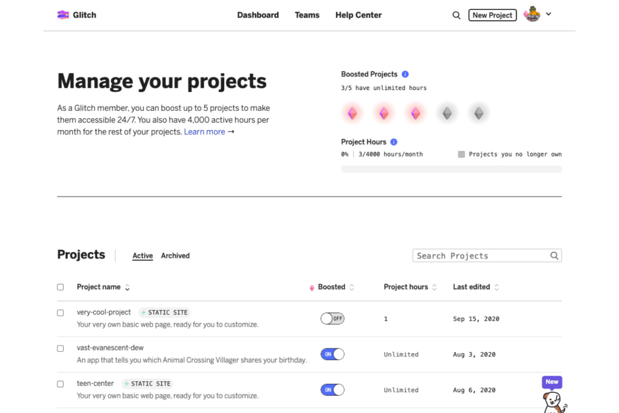Screen dimensions: 619x413
Task: Click the Boosted Projects info icon
Action: coord(404,74)
